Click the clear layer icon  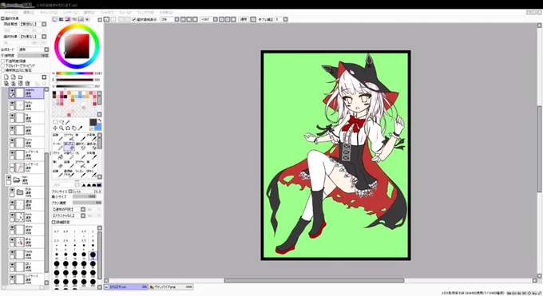coord(21,84)
